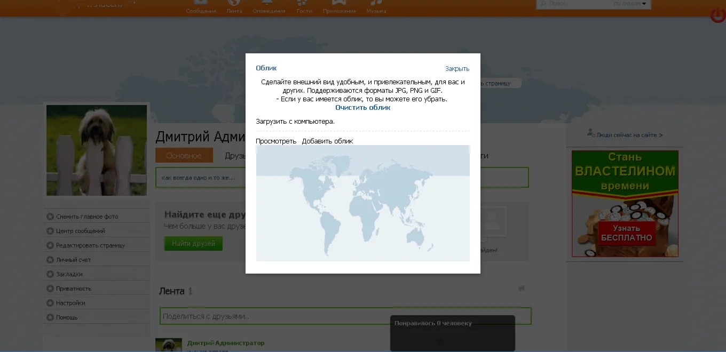The width and height of the screenshot is (726, 352).
Task: Expand the по людям search dropdown
Action: [x=630, y=4]
